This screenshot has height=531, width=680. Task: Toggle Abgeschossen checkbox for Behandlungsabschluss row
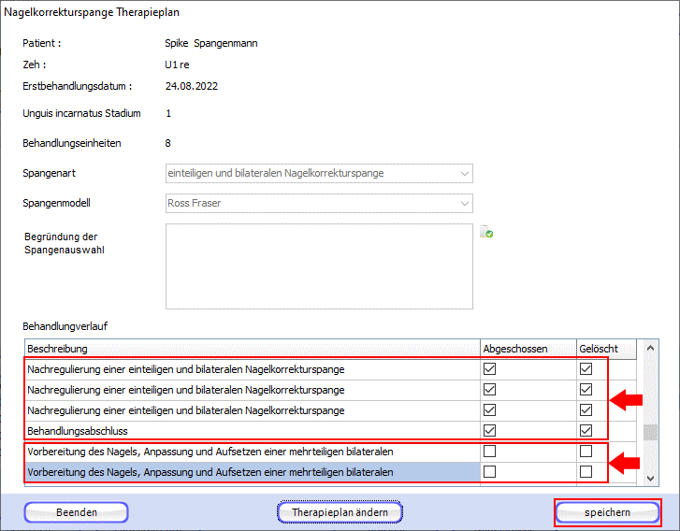click(490, 431)
